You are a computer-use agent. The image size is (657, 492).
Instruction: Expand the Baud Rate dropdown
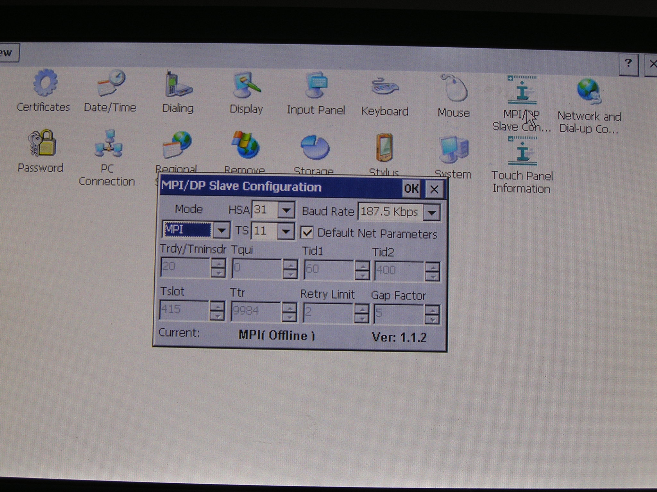431,212
